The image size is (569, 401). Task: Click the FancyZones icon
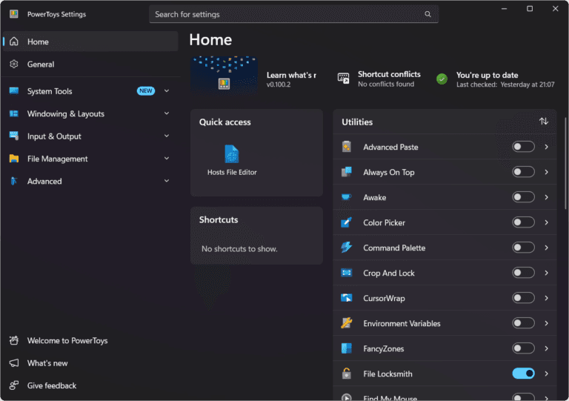(347, 348)
